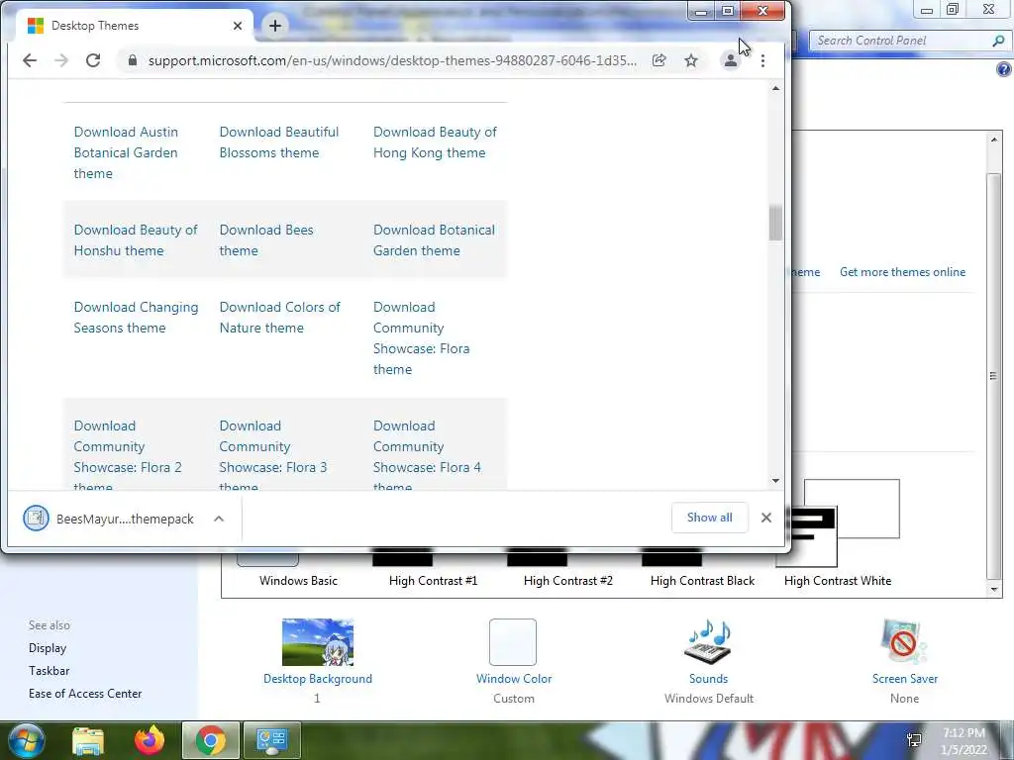This screenshot has width=1014, height=760.
Task: Click Get more themes online link
Action: (x=902, y=272)
